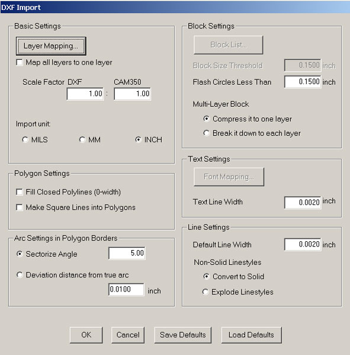The height and width of the screenshot is (355, 350).
Task: Open the Layer Mapping dialog
Action: pyautogui.click(x=51, y=46)
